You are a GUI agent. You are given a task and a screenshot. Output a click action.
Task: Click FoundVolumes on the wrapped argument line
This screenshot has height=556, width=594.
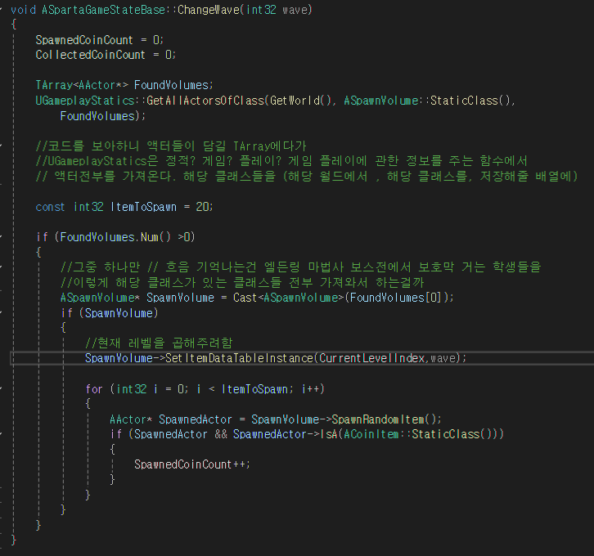click(x=97, y=116)
